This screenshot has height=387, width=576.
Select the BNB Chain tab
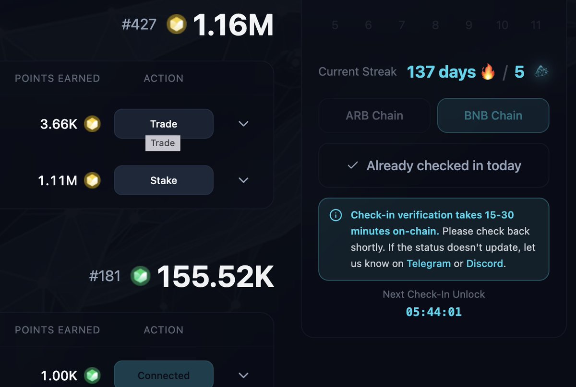pyautogui.click(x=493, y=116)
